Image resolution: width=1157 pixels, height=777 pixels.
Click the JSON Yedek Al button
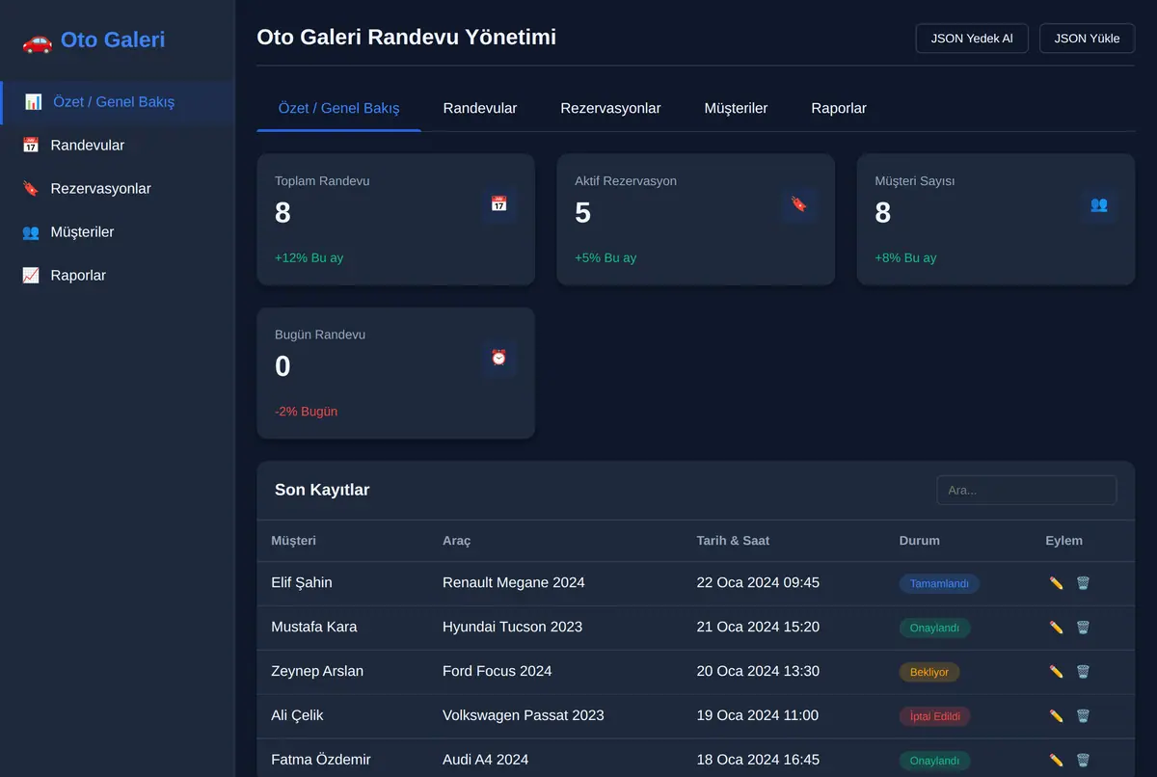tap(972, 39)
